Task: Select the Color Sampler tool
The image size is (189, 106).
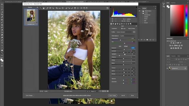Action: [x=50, y=8]
